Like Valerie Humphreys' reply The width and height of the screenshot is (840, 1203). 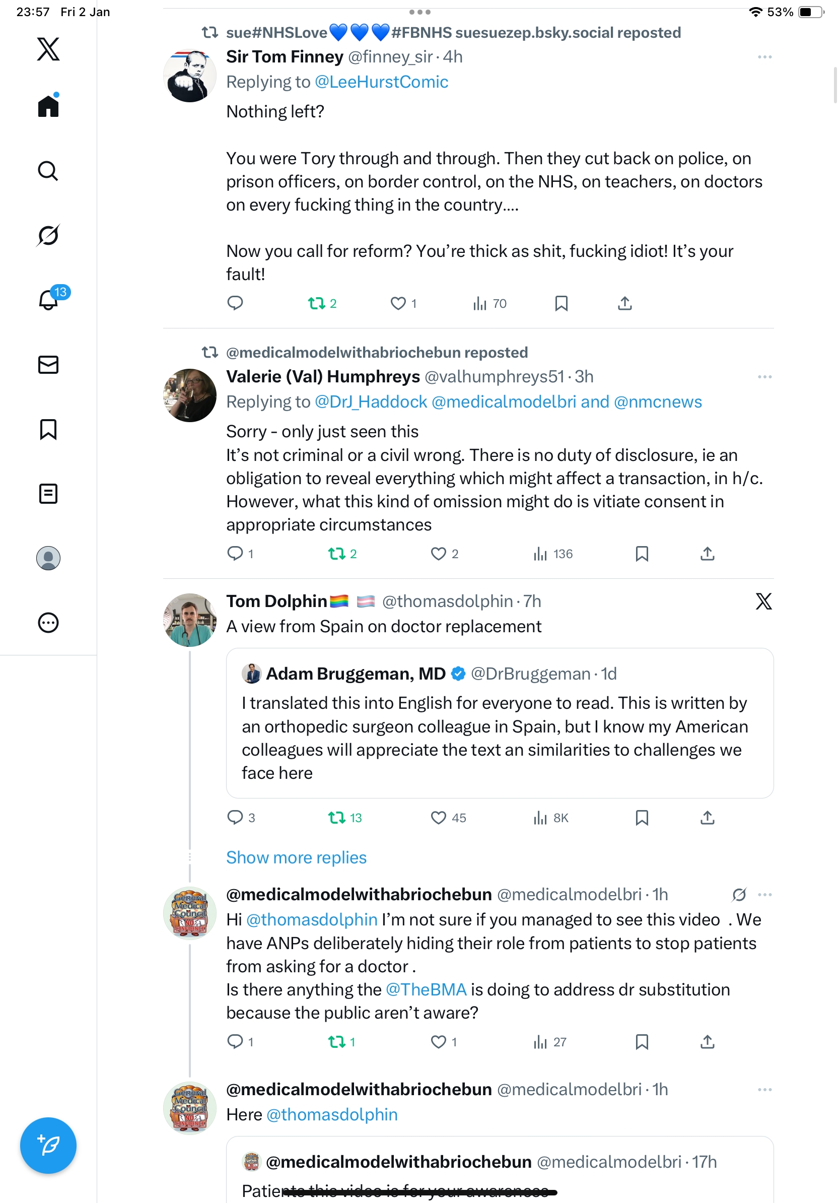click(x=438, y=554)
